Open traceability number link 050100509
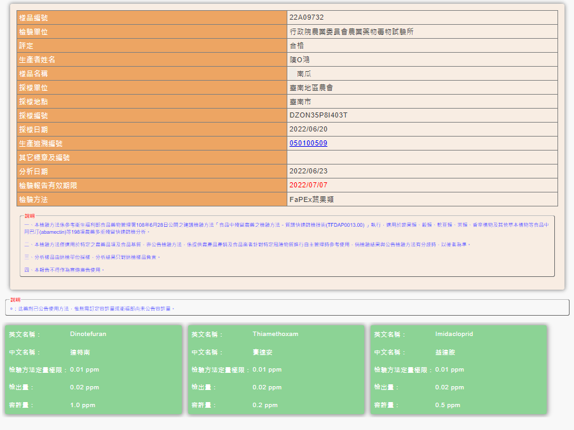 pyautogui.click(x=308, y=144)
